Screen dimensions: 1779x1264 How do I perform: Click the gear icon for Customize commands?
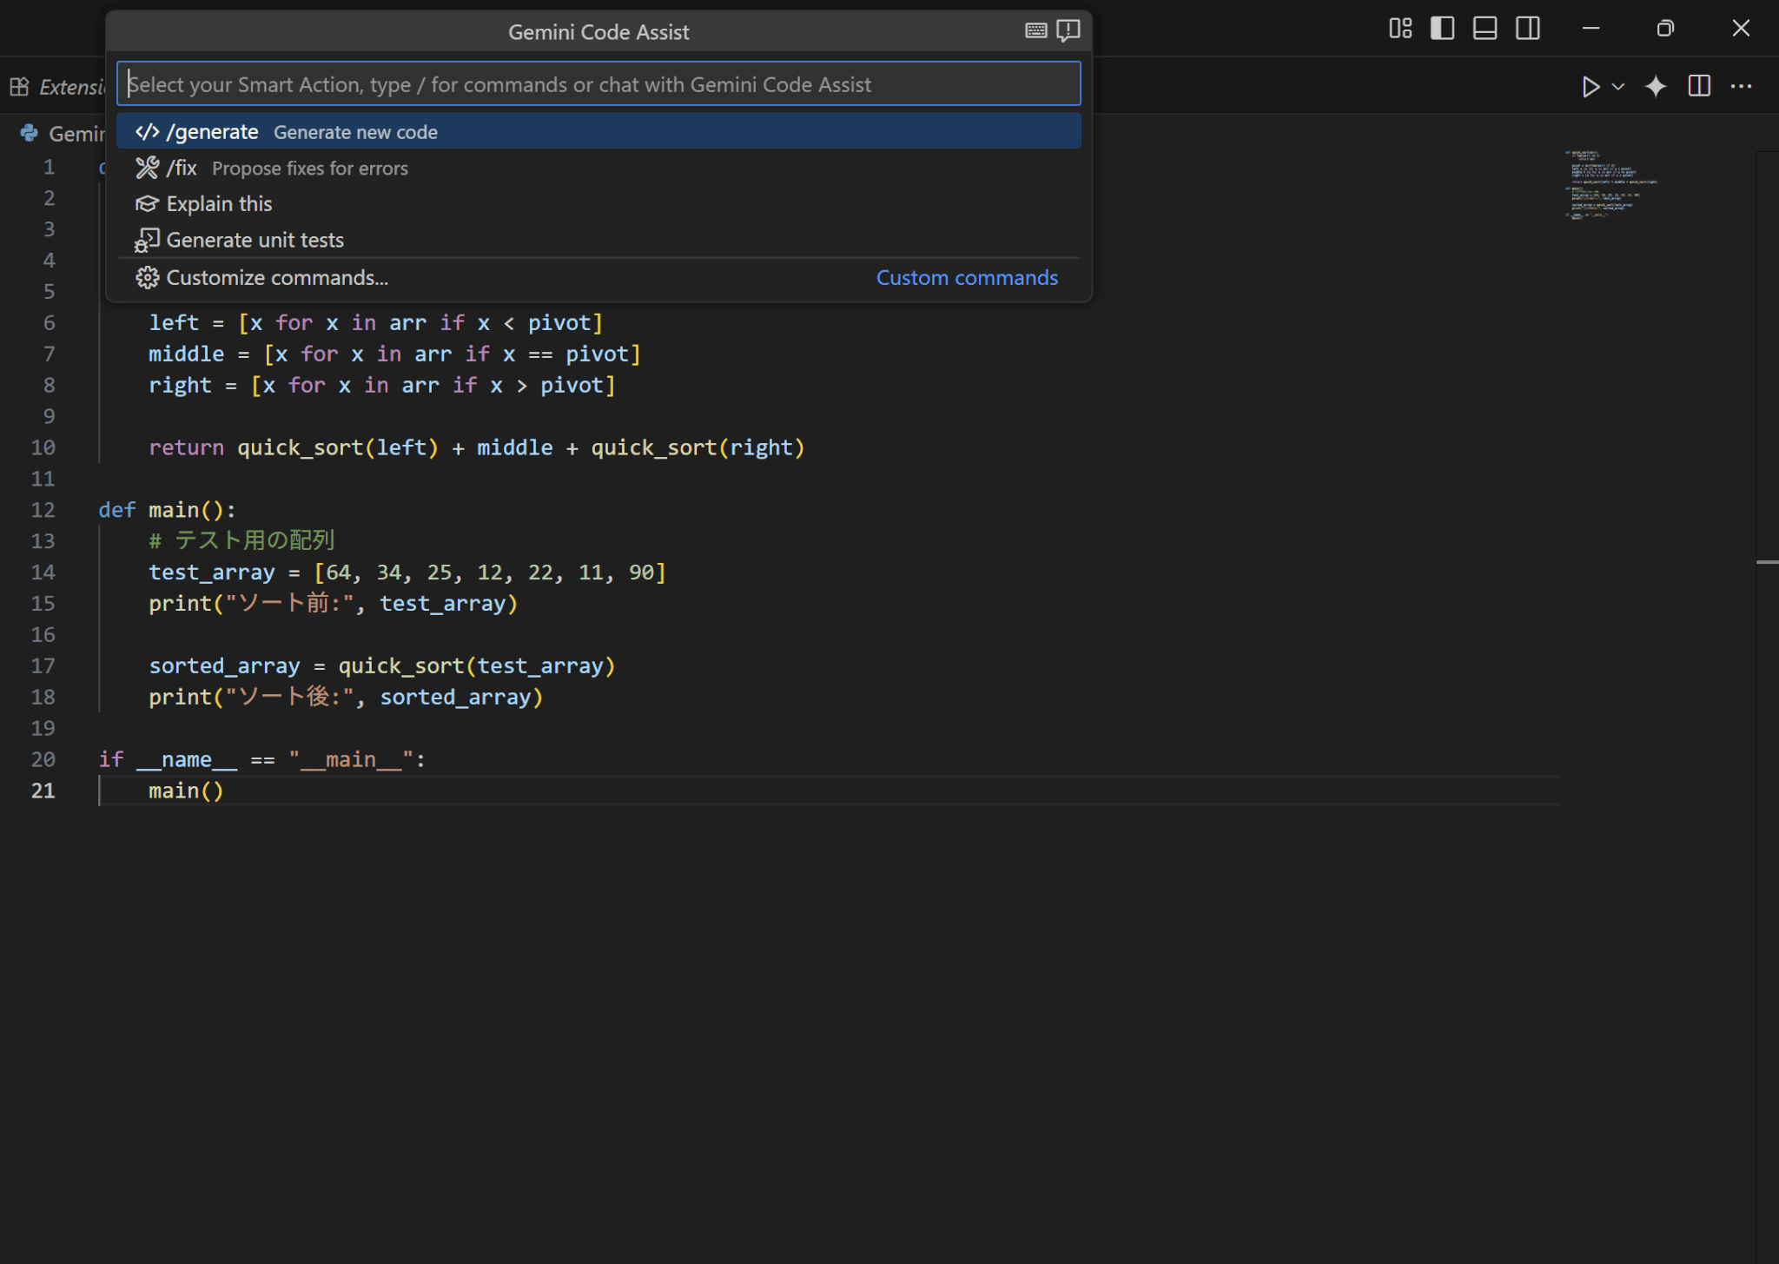click(x=147, y=277)
